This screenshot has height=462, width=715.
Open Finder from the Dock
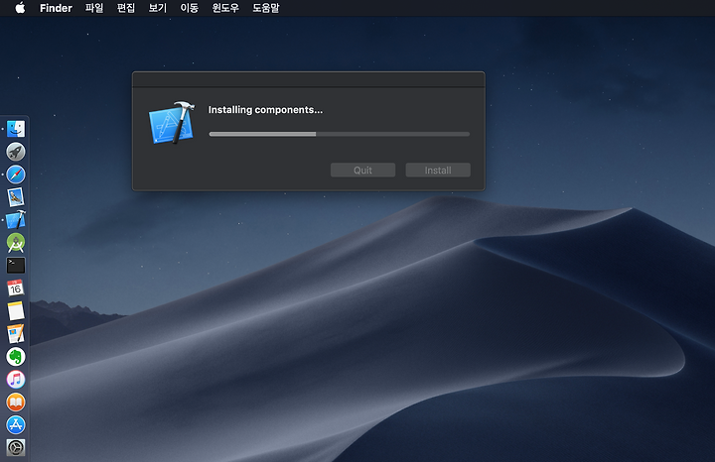tap(16, 129)
